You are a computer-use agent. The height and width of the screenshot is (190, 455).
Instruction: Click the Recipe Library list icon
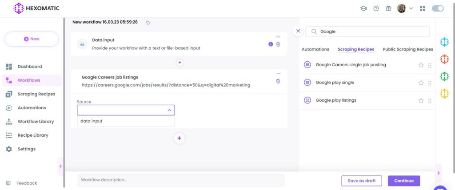click(x=9, y=135)
